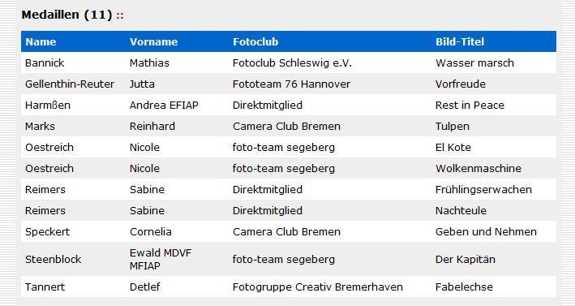Image resolution: width=575 pixels, height=306 pixels.
Task: Click Geben und Nehmen title
Action: [x=487, y=232]
